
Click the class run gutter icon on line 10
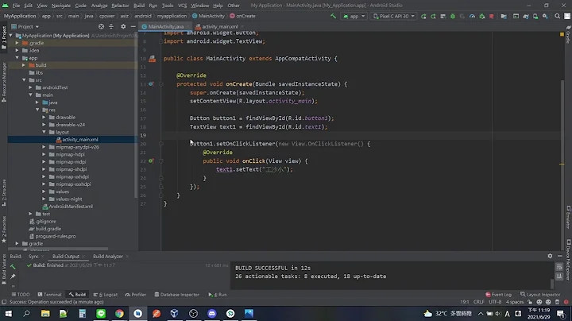coord(152,59)
